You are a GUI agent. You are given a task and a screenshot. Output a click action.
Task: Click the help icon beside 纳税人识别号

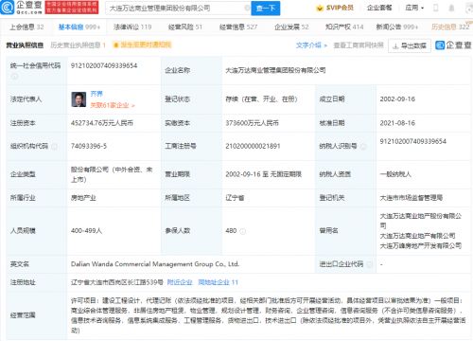(x=363, y=146)
